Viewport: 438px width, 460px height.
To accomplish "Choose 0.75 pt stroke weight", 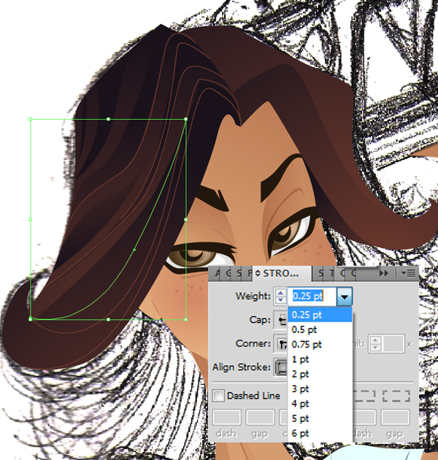I will pyautogui.click(x=320, y=345).
